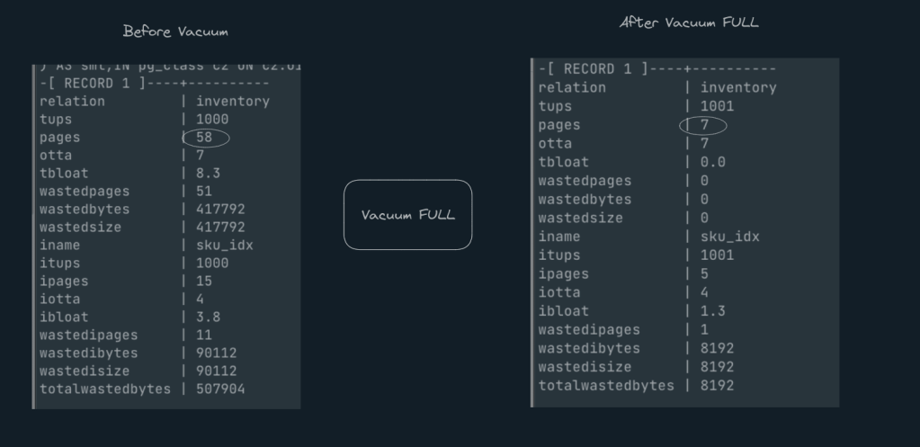The image size is (920, 447).
Task: Click the wastedpages value 51
Action: point(203,192)
